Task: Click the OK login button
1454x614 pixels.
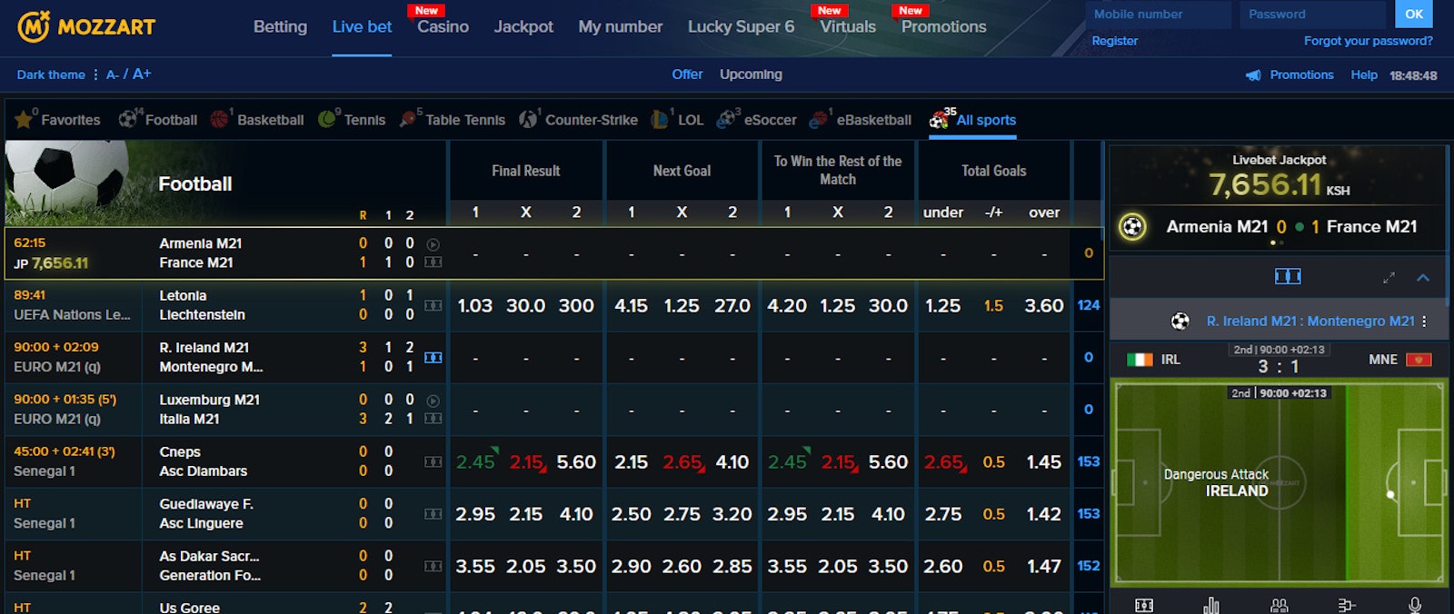Action: (1414, 15)
